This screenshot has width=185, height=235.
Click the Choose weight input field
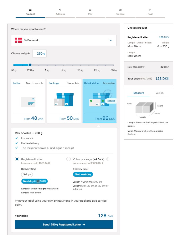tap(39, 54)
